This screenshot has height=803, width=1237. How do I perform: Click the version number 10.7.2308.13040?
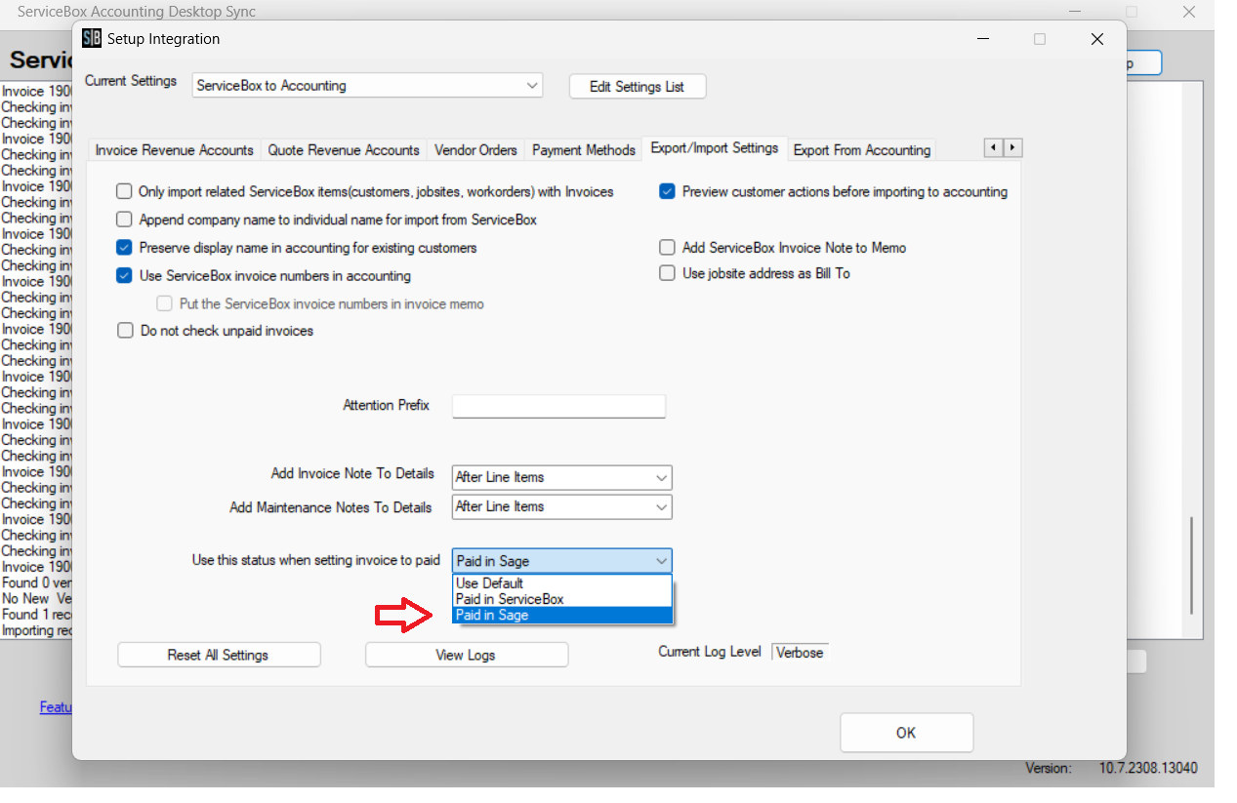(x=1148, y=769)
